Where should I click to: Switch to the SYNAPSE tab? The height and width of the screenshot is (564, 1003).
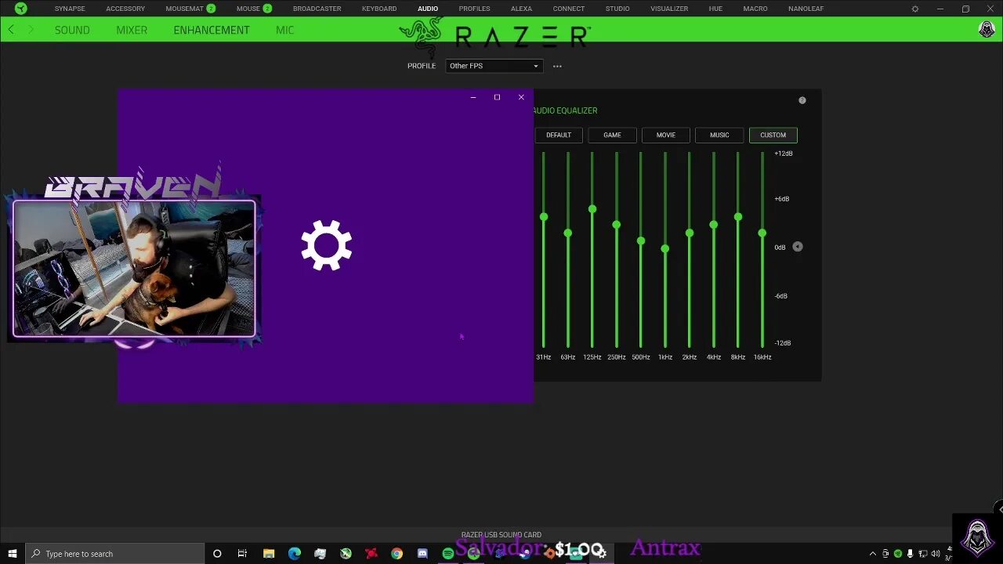tap(70, 9)
